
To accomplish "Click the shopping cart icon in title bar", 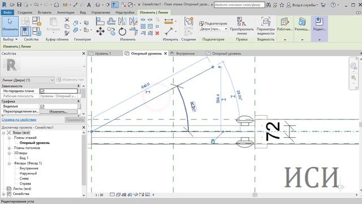I will 323,5.
